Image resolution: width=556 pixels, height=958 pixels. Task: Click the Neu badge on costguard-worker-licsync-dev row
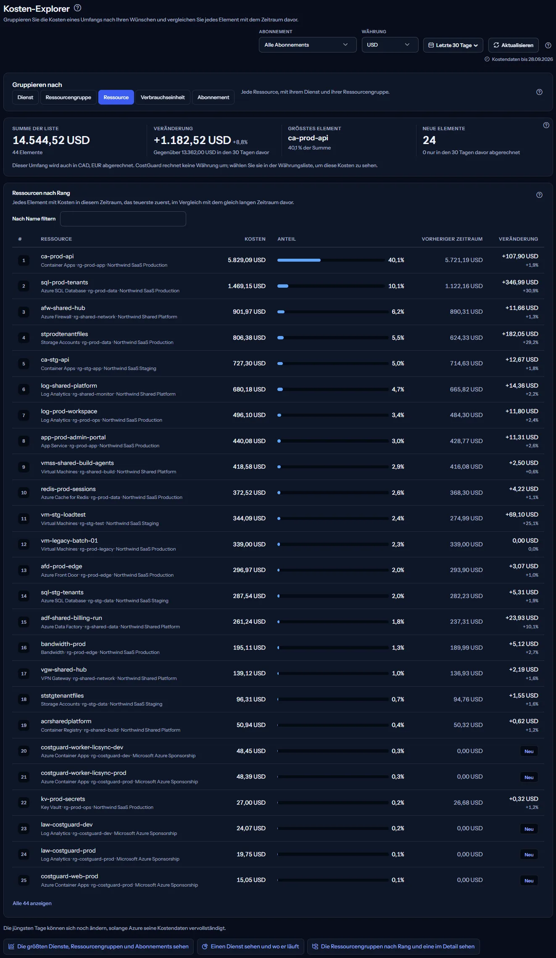point(529,751)
